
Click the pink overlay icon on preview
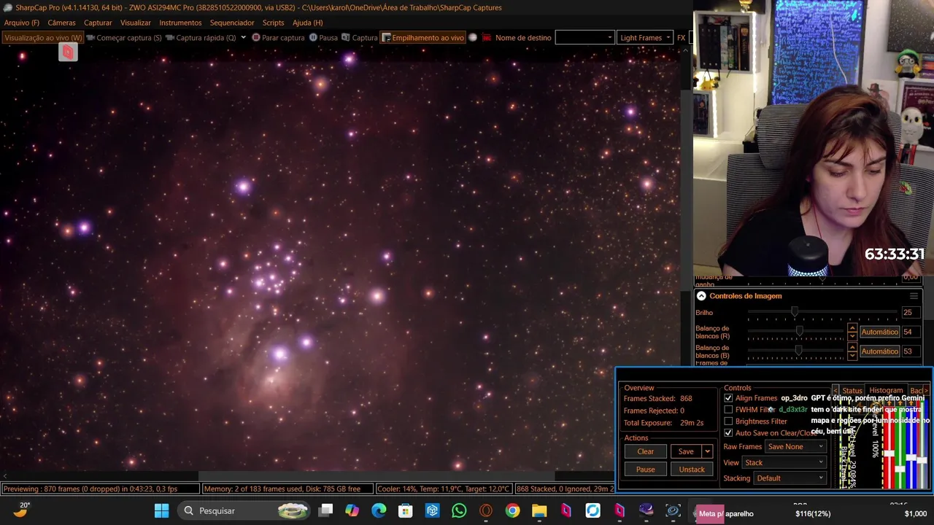[68, 52]
